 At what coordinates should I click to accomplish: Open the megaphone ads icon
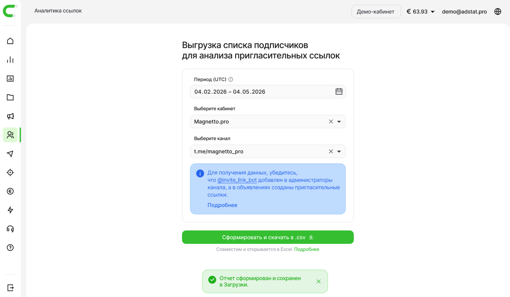coord(10,116)
